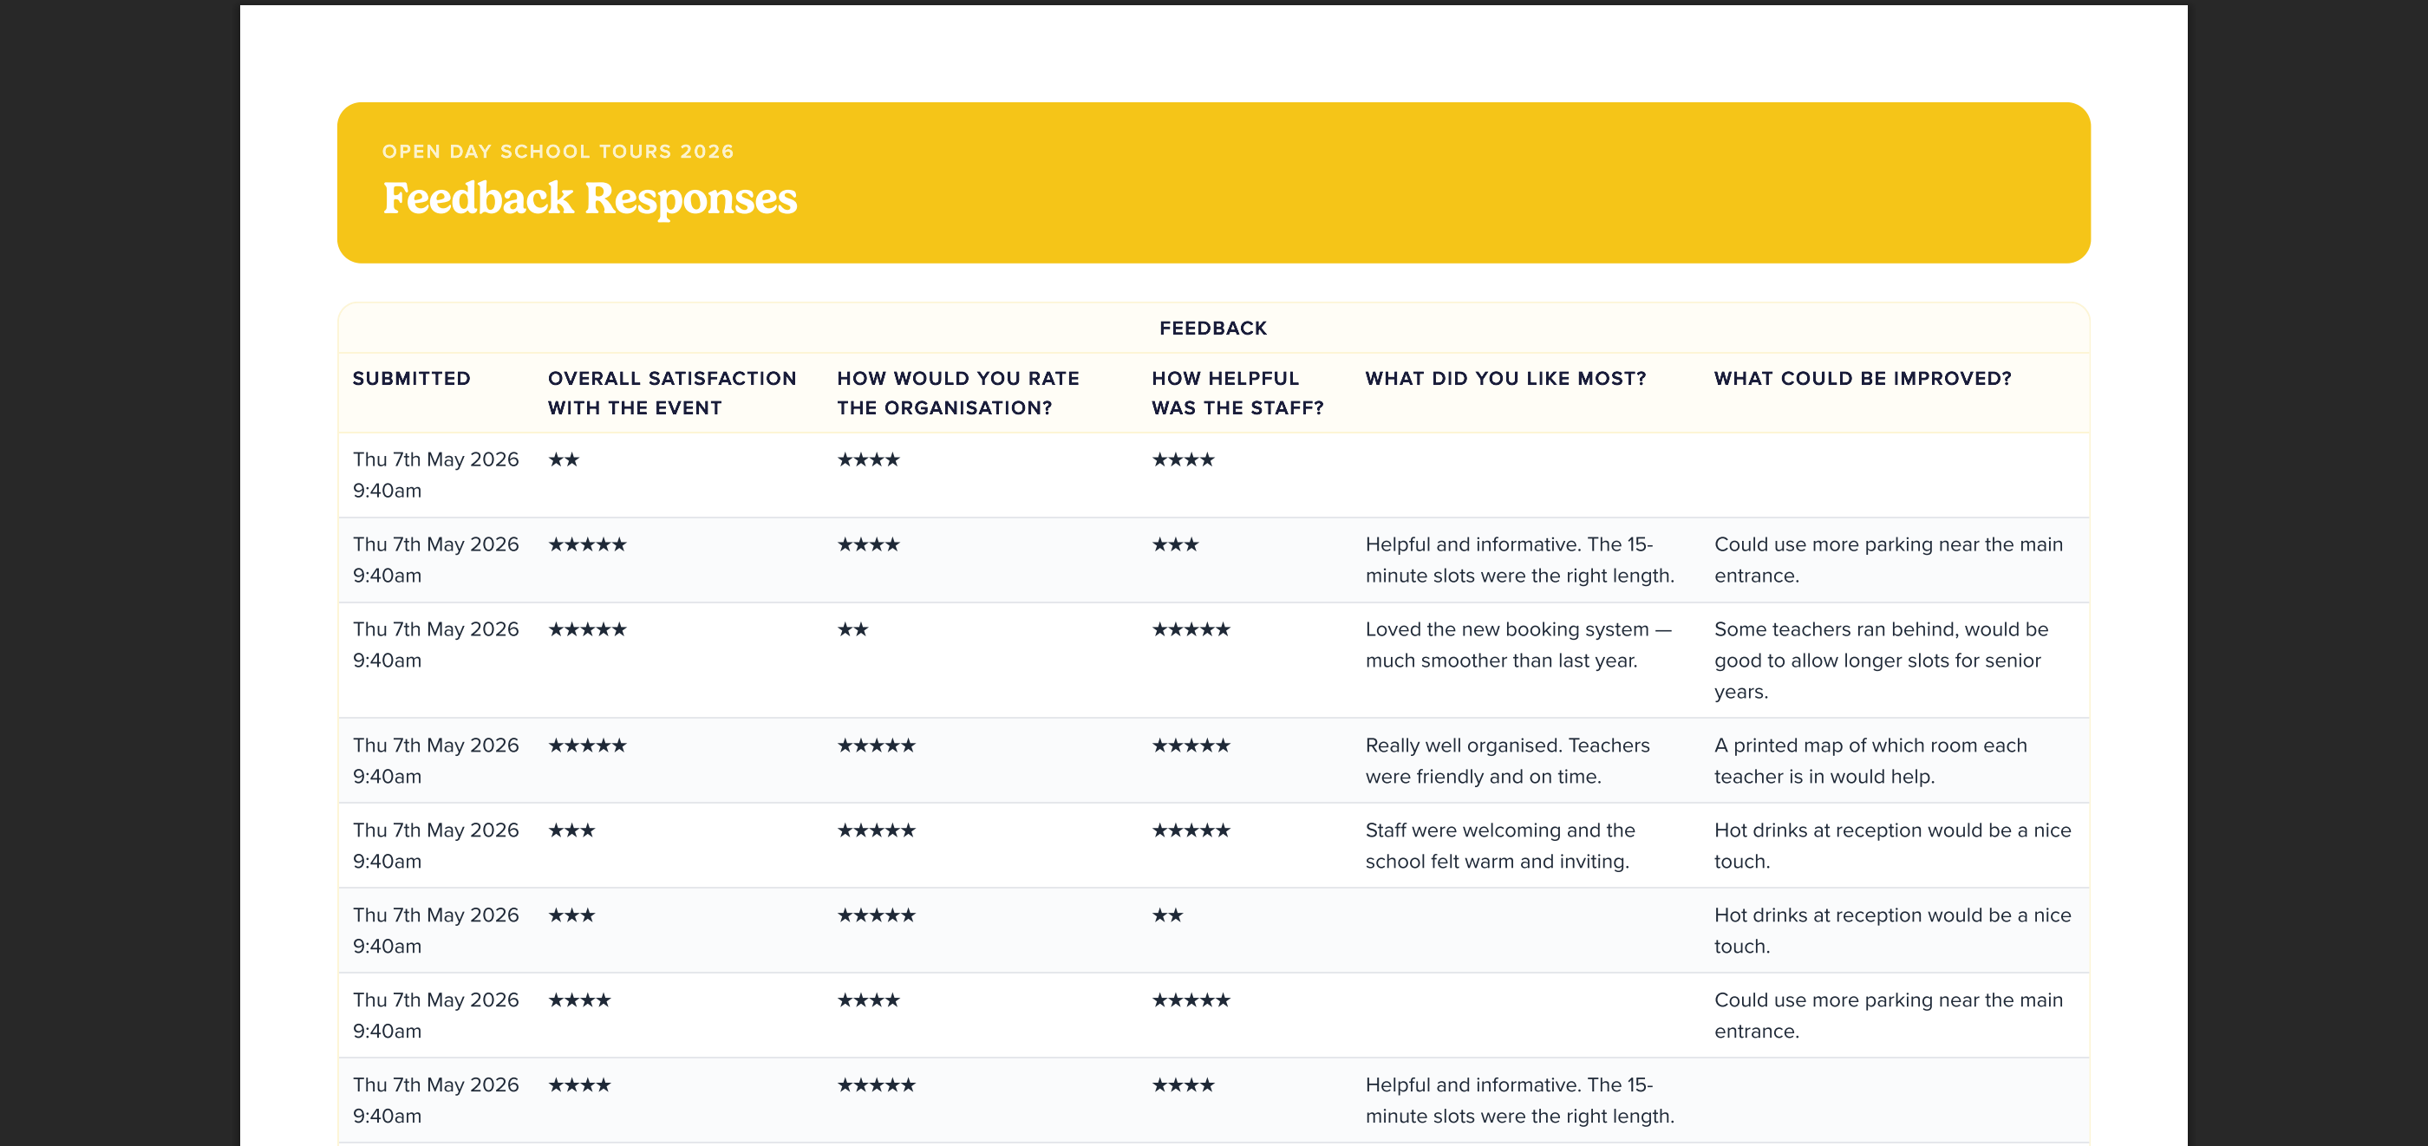
Task: Click submitted date in two-star overall satisfaction row
Action: (435, 475)
